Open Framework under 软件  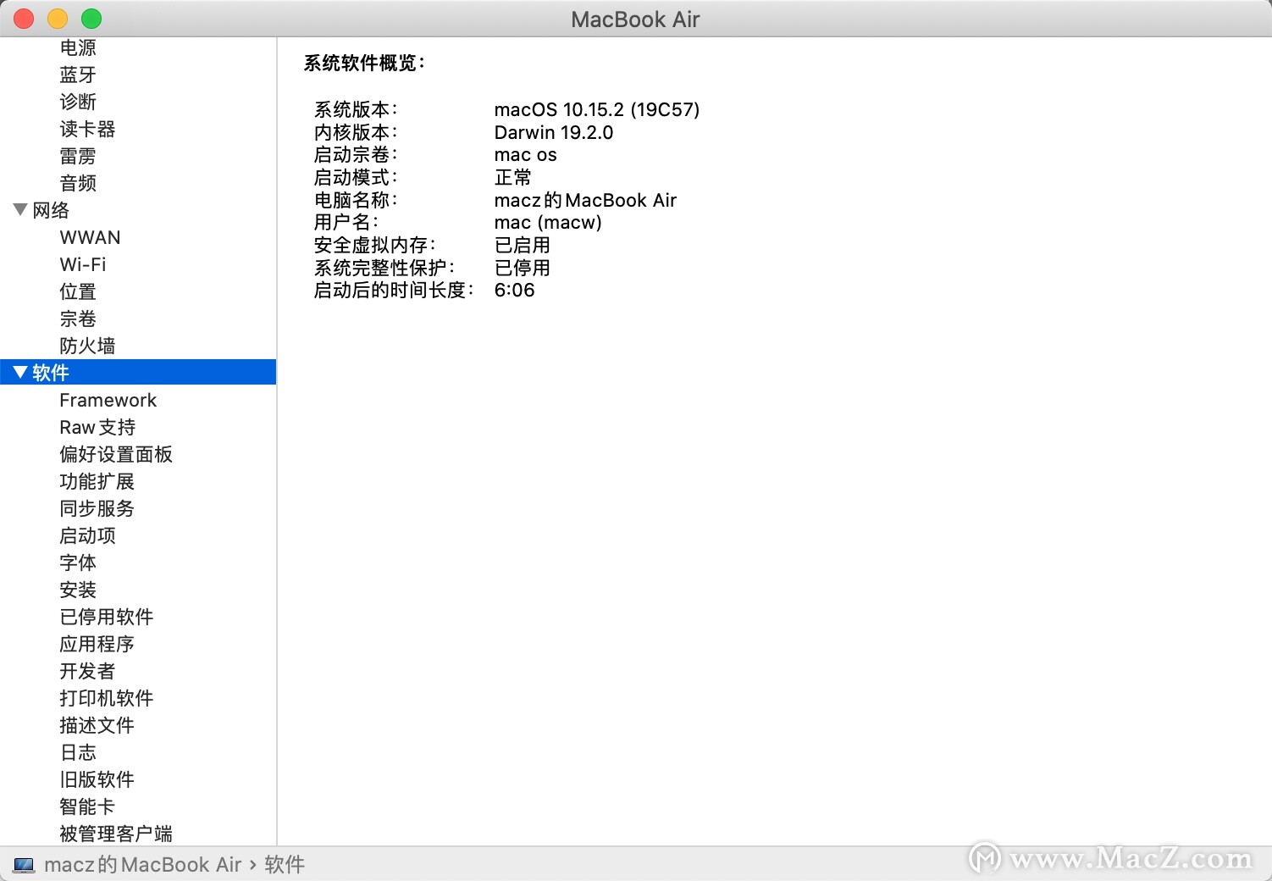coord(108,400)
